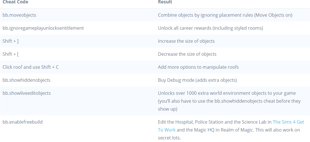Open The Sims 4 Get To Work link
Screen dimensions: 310x142
[x=288, y=122]
